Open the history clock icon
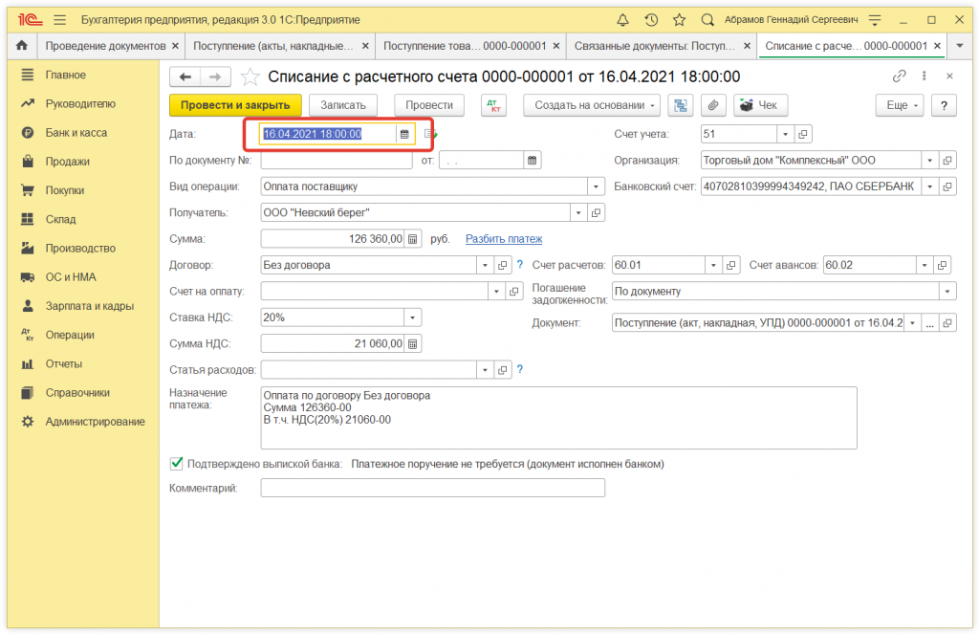The width and height of the screenshot is (979, 635). tap(651, 19)
